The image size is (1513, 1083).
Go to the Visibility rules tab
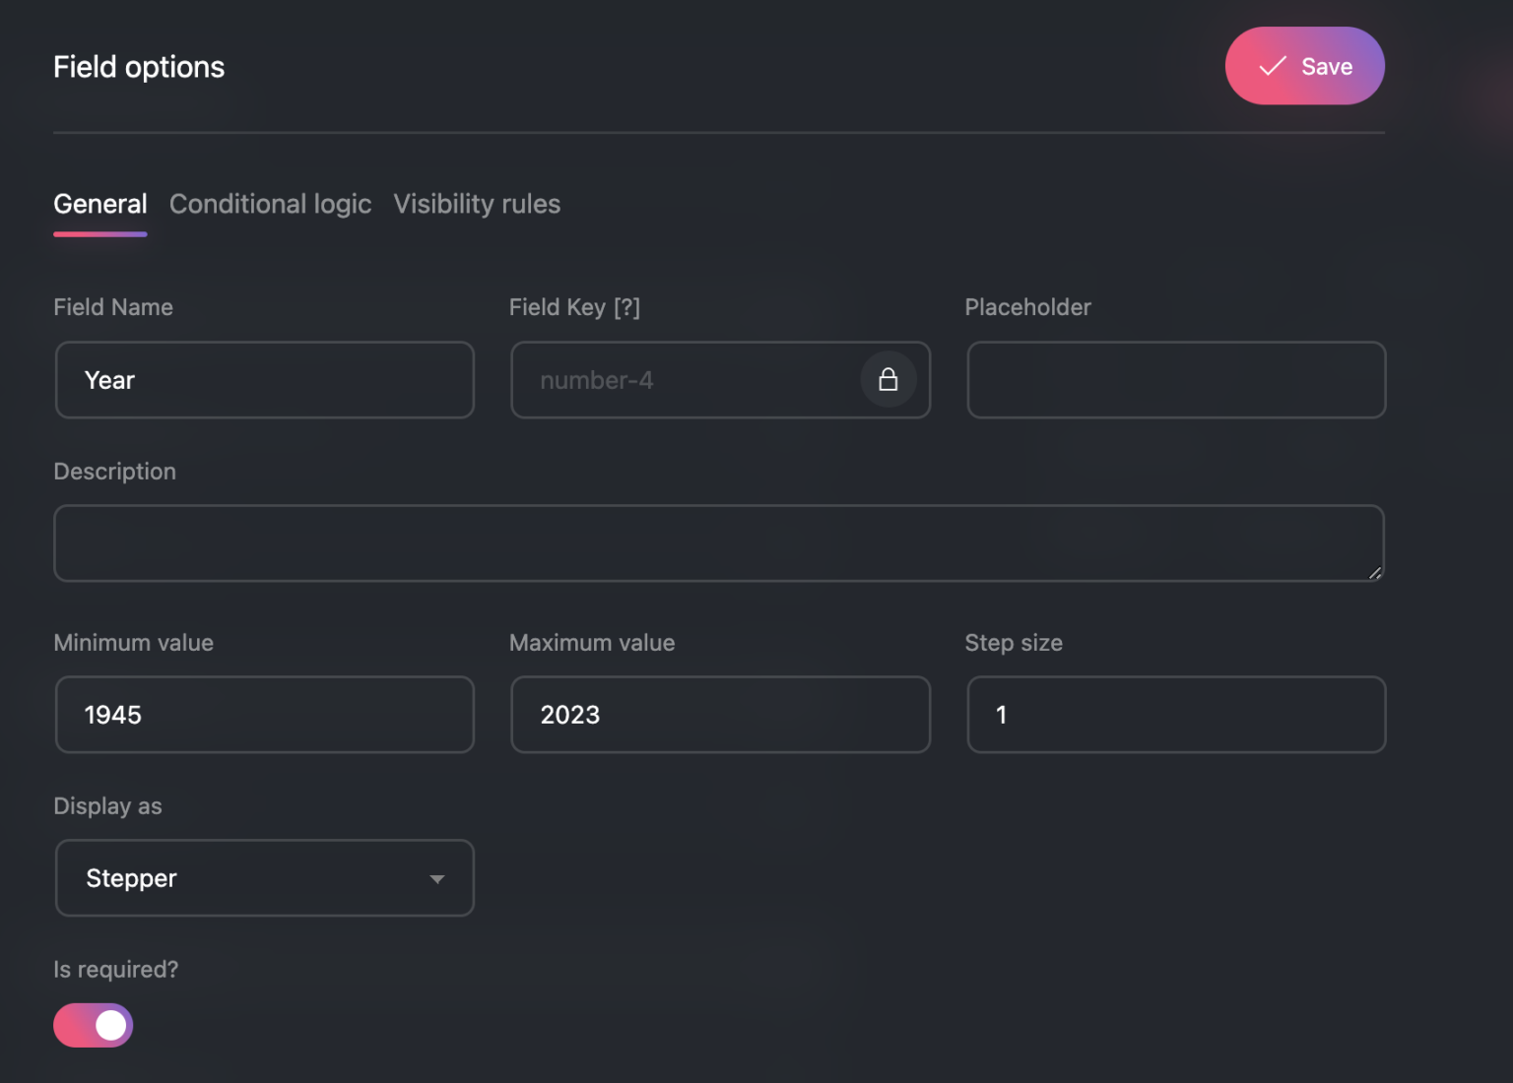477,204
